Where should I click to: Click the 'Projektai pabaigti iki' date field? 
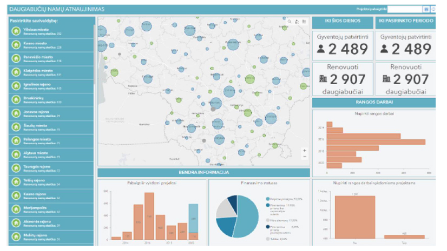405,9
